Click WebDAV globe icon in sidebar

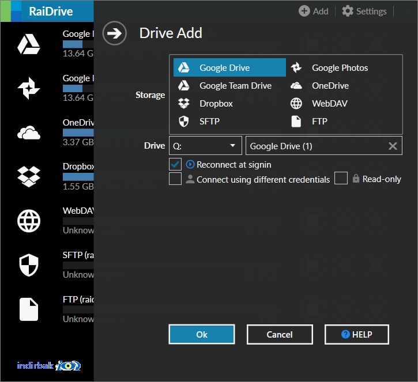tap(29, 221)
